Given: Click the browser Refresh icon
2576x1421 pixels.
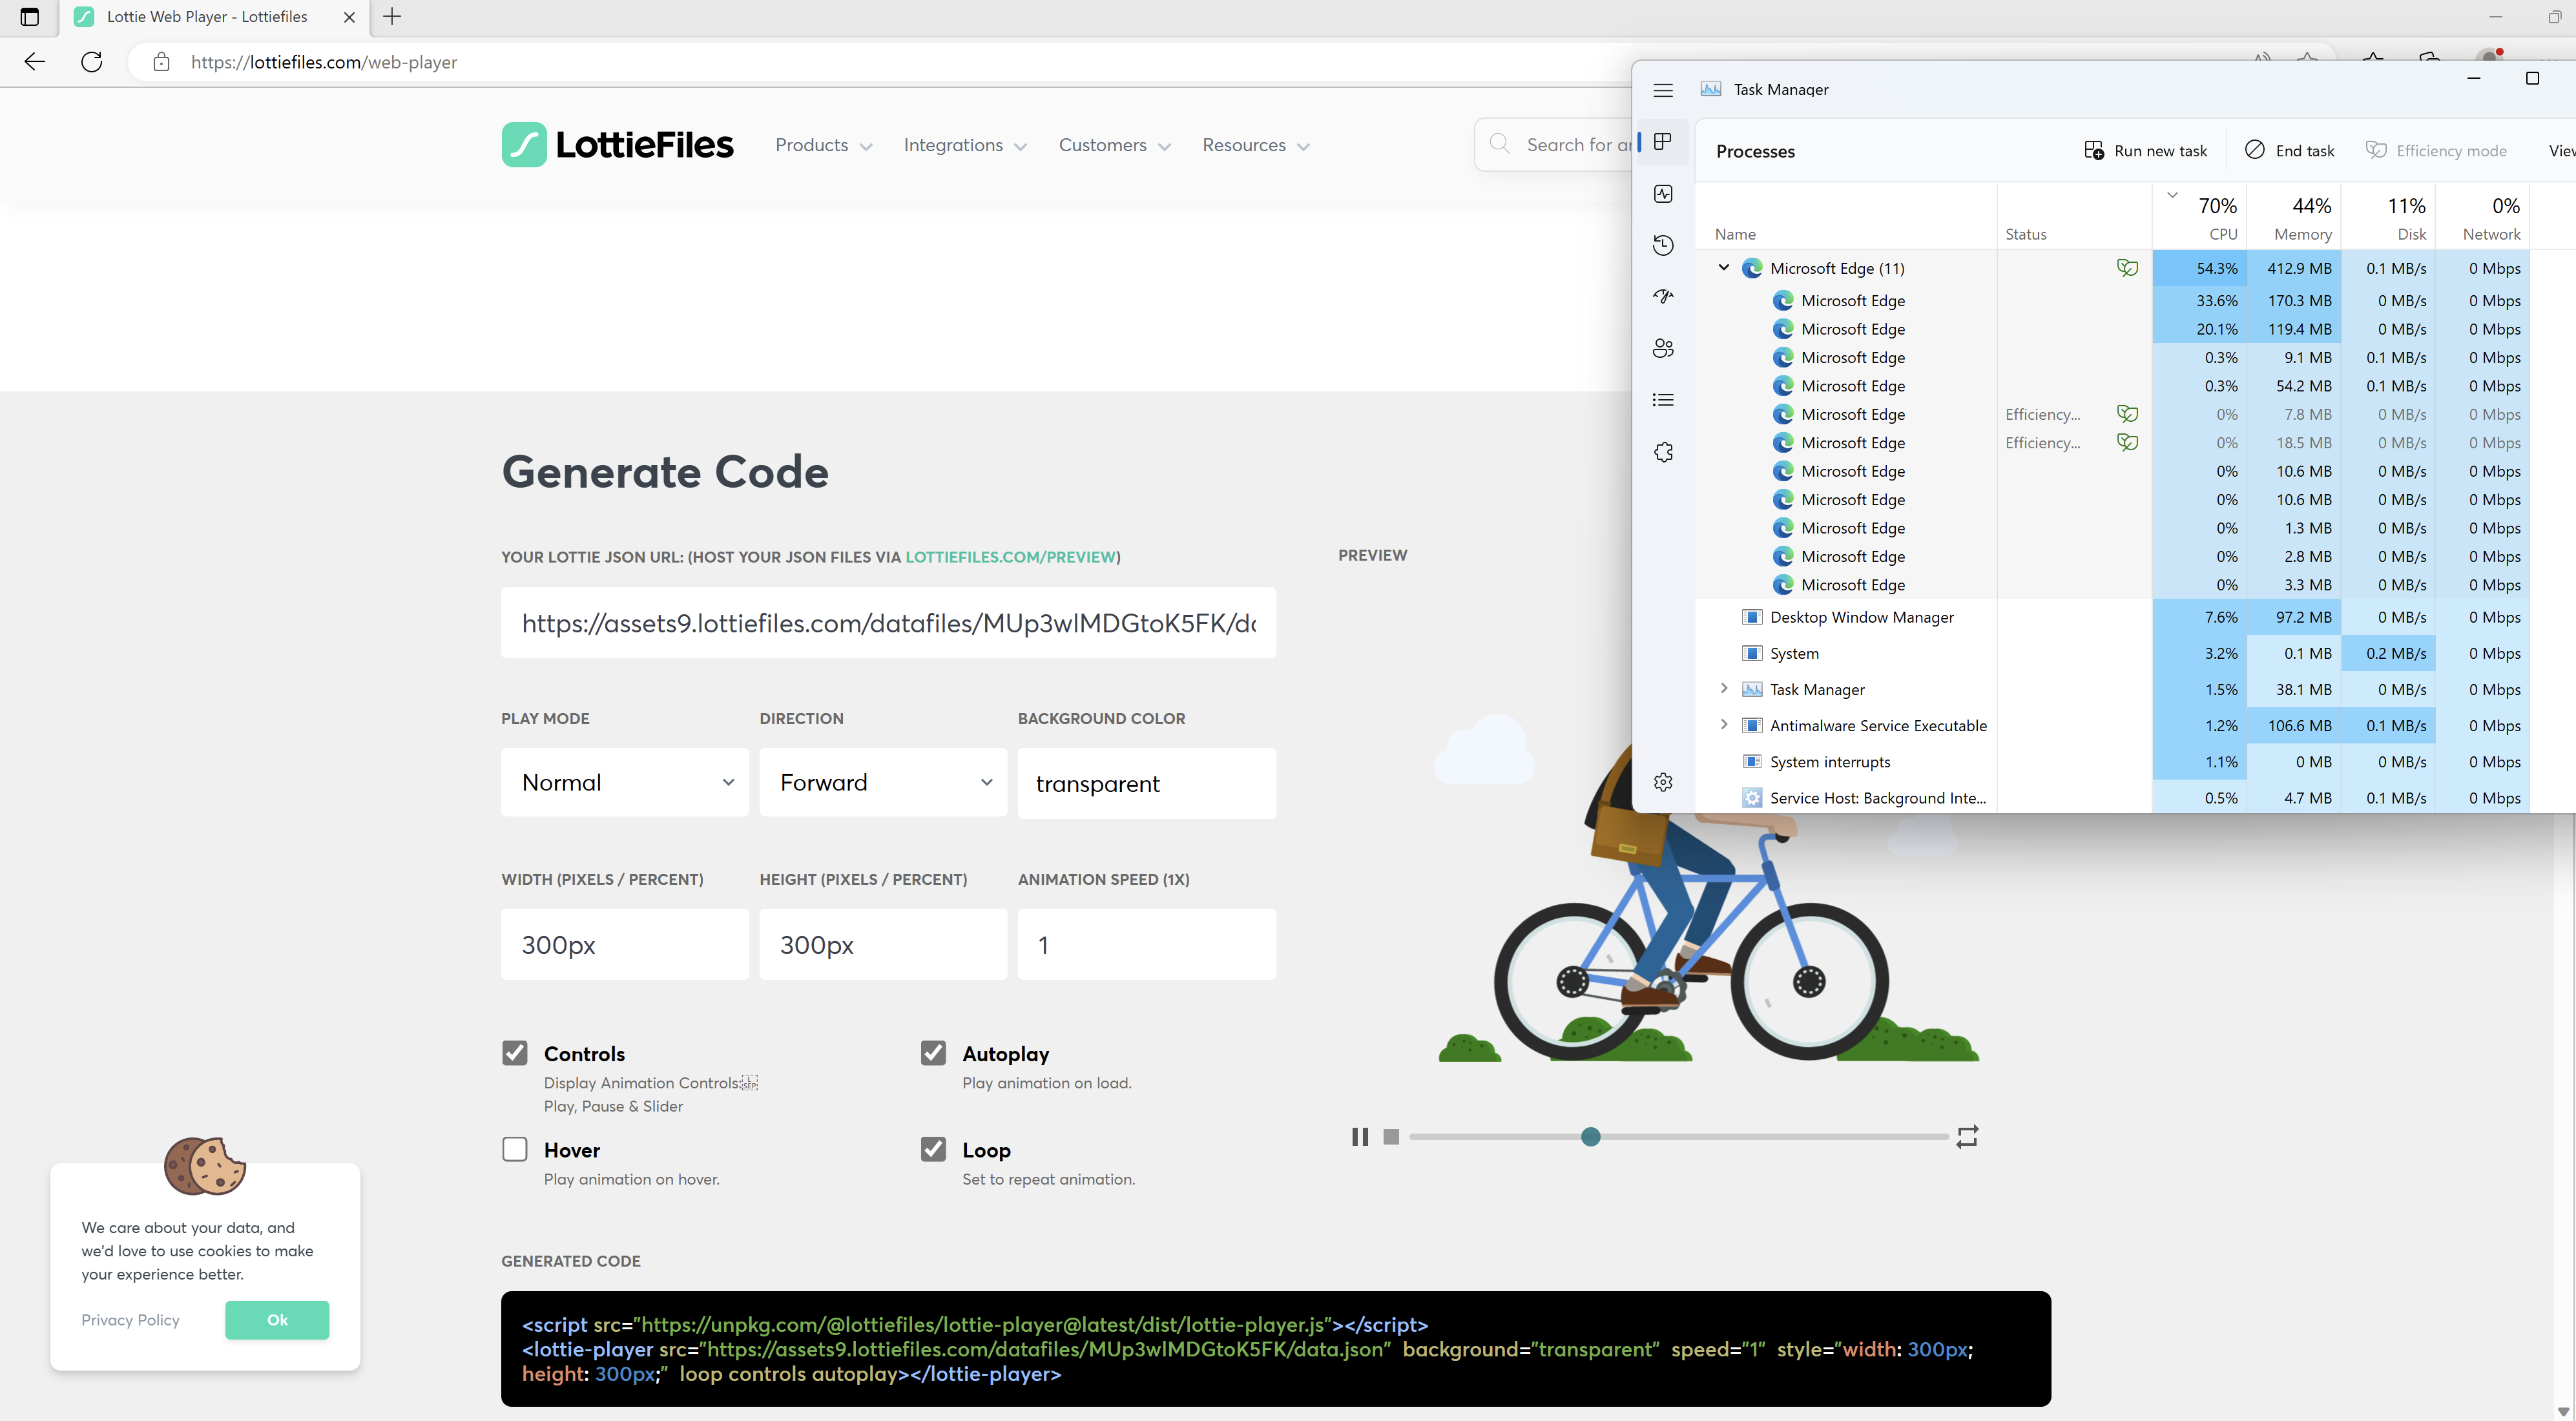Looking at the screenshot, I should click(92, 61).
